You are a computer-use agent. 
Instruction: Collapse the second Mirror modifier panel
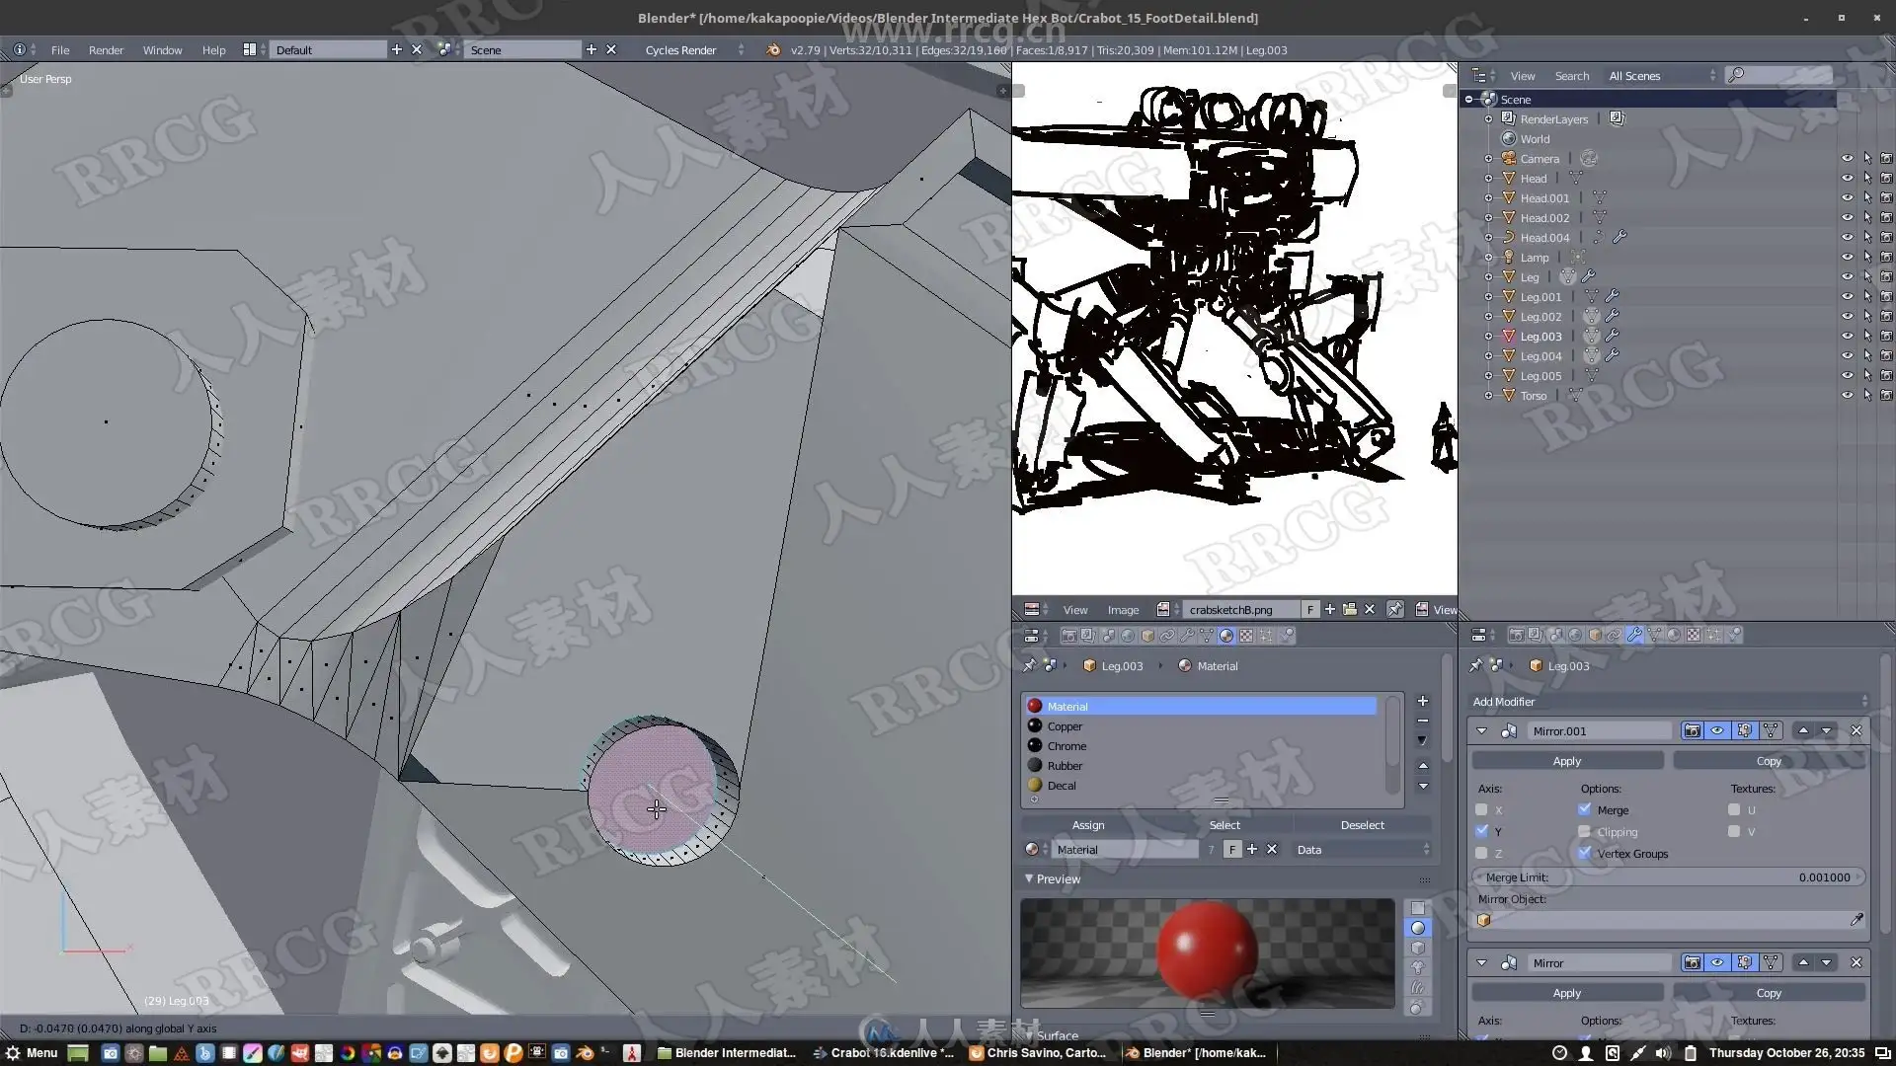[1481, 962]
